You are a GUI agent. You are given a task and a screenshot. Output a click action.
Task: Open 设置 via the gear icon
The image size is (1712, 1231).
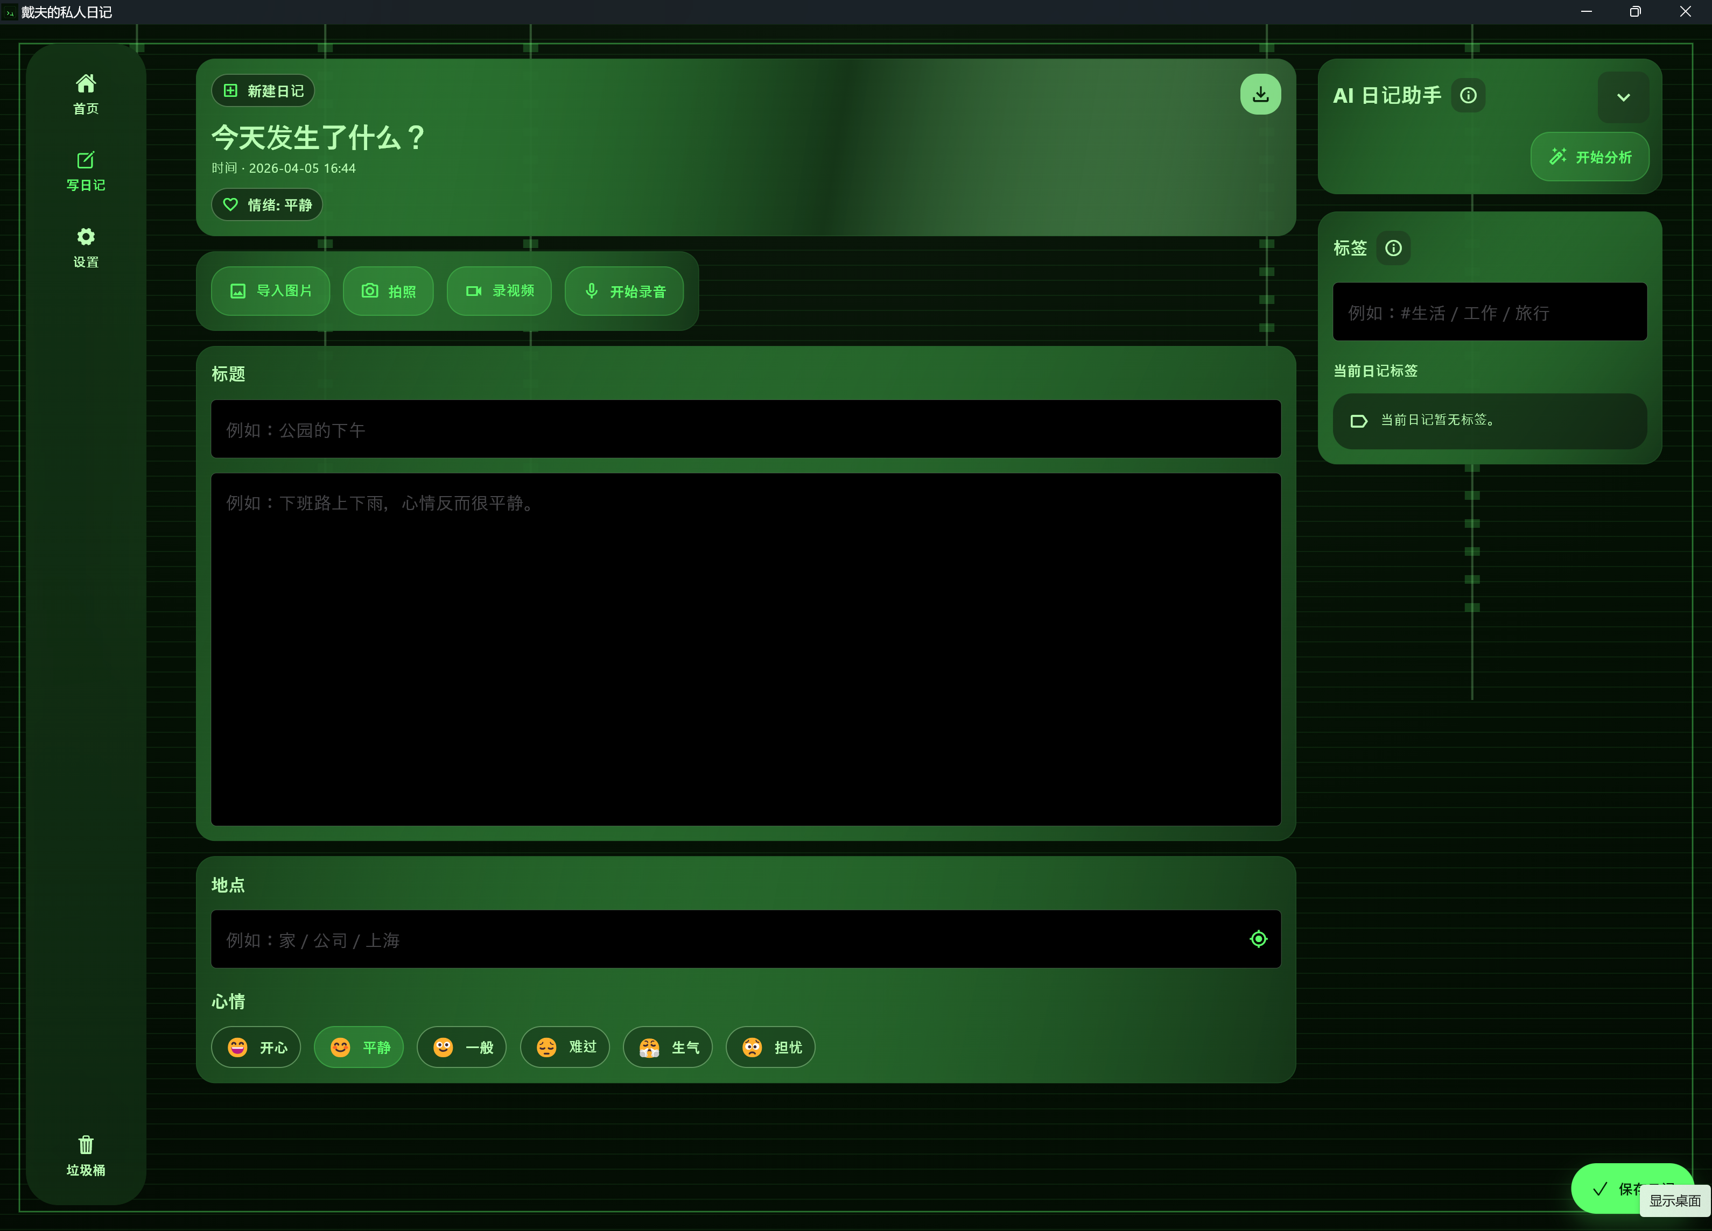[85, 246]
